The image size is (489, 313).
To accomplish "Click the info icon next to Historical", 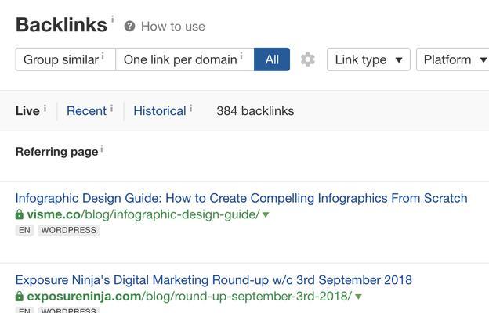I will coord(191,108).
